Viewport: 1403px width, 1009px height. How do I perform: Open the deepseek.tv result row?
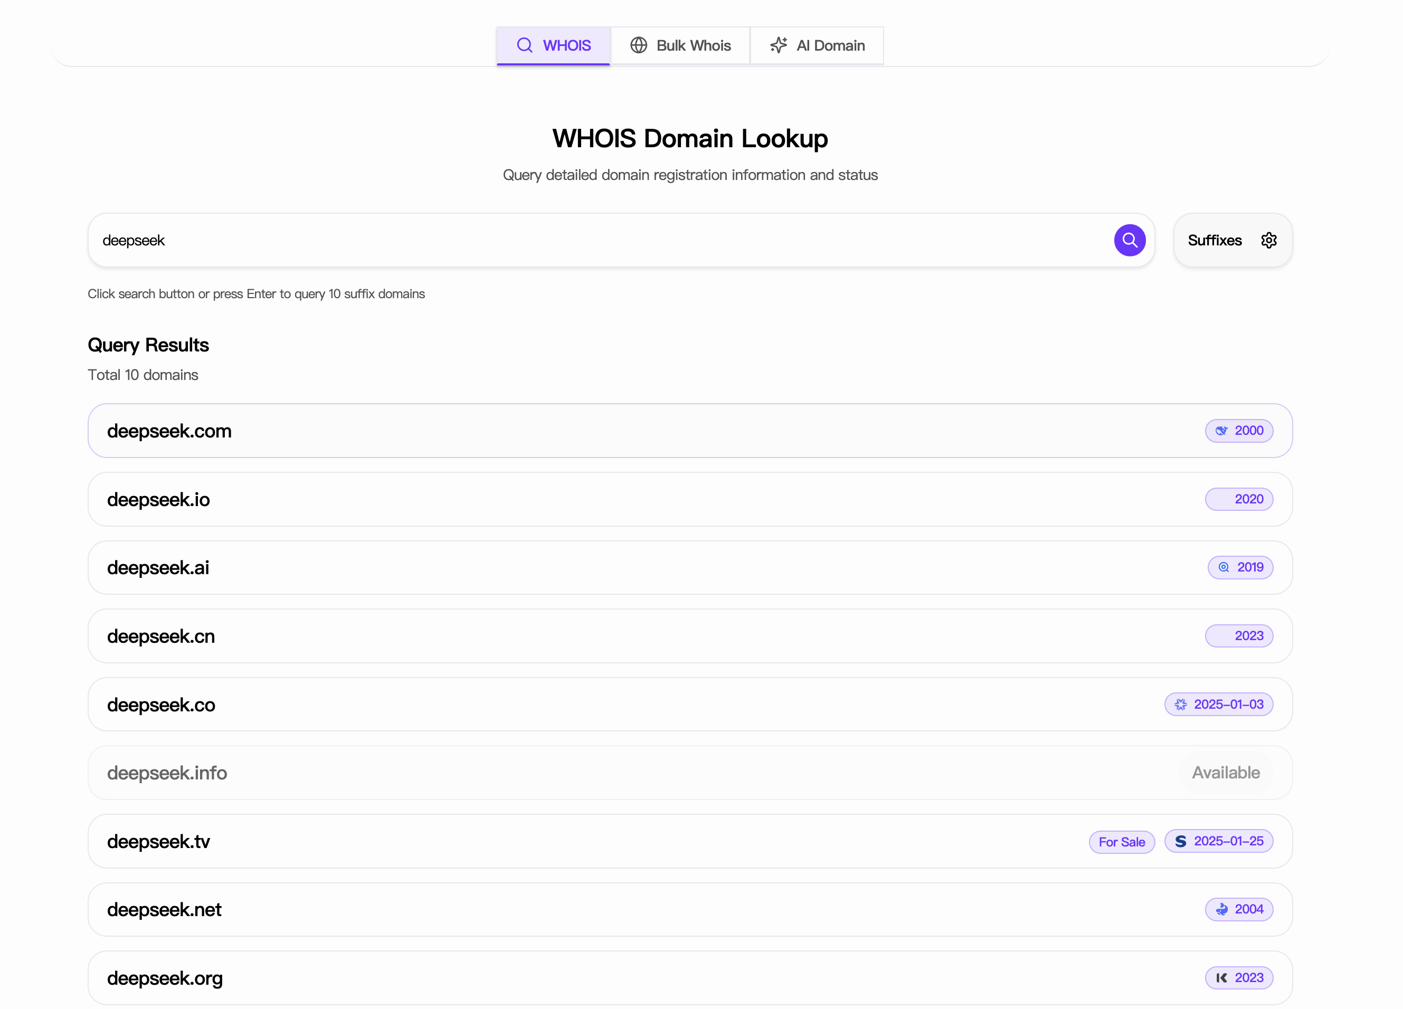690,841
